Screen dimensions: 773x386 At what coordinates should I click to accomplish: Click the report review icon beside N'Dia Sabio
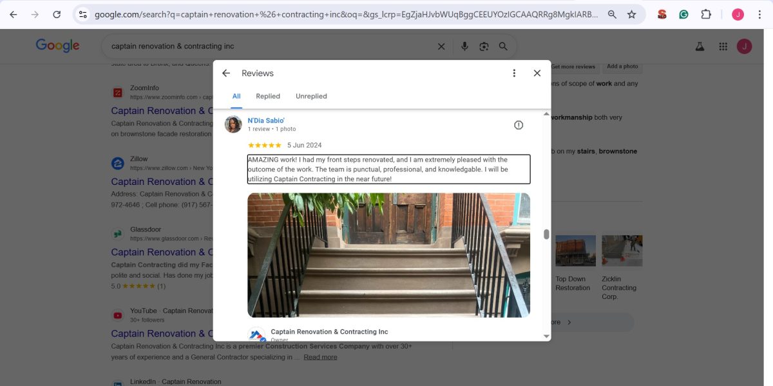coord(519,125)
